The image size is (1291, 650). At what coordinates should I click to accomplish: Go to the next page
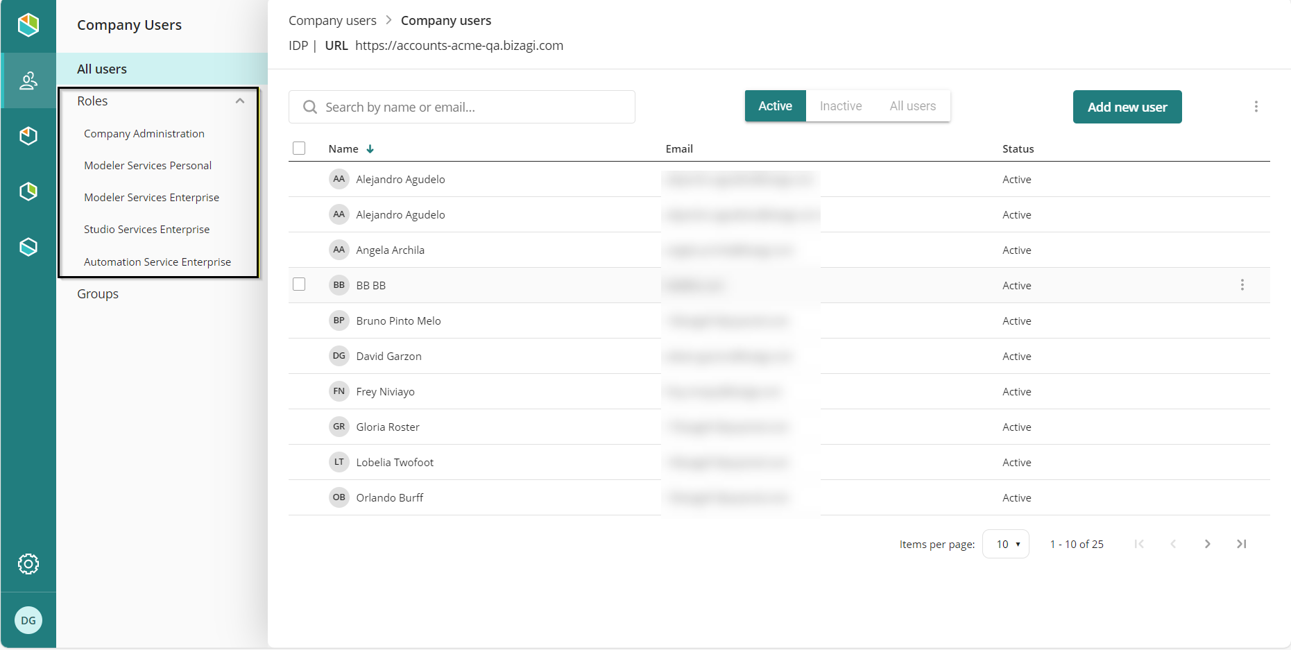tap(1208, 544)
